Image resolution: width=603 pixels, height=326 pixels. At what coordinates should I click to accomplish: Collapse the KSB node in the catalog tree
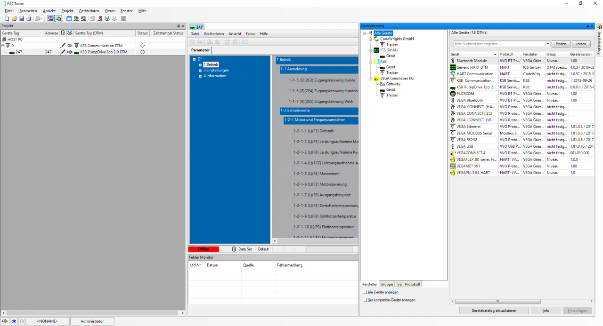[370, 61]
